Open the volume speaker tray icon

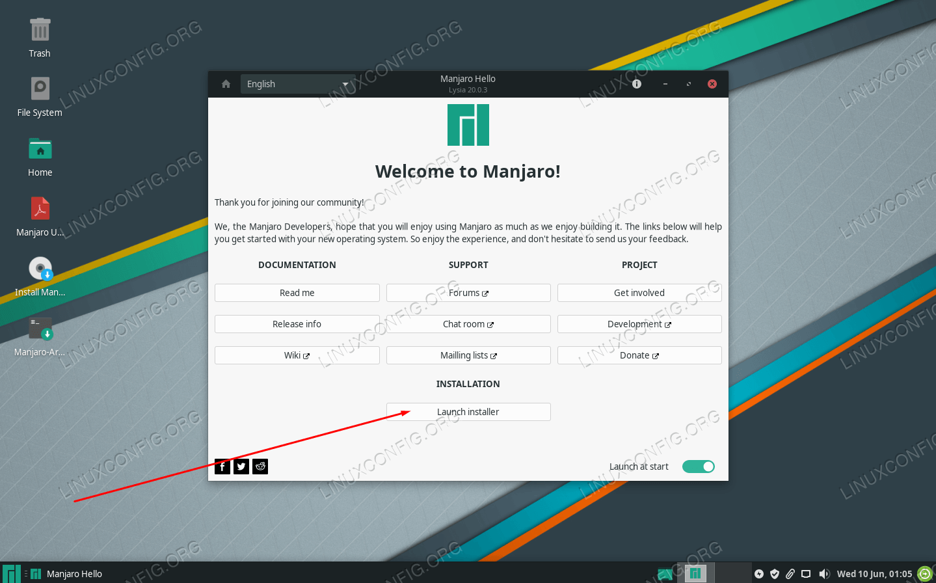point(824,574)
